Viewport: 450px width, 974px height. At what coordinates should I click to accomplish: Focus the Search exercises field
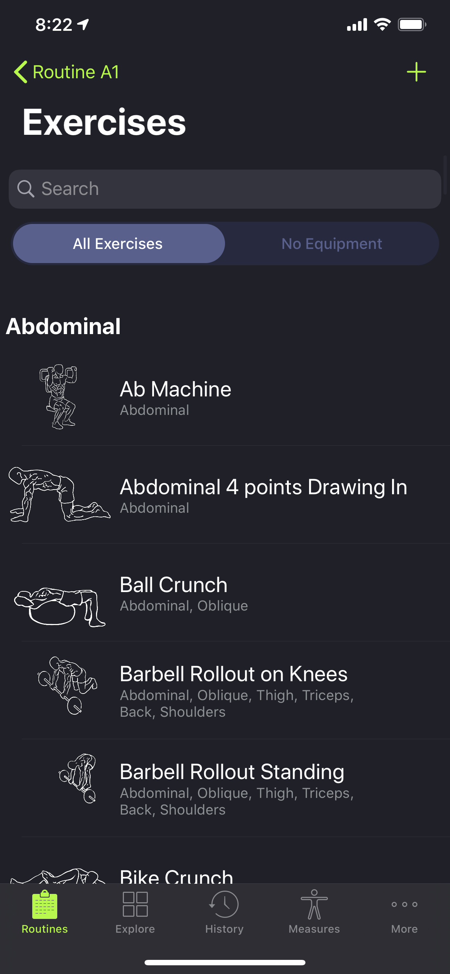click(234, 189)
